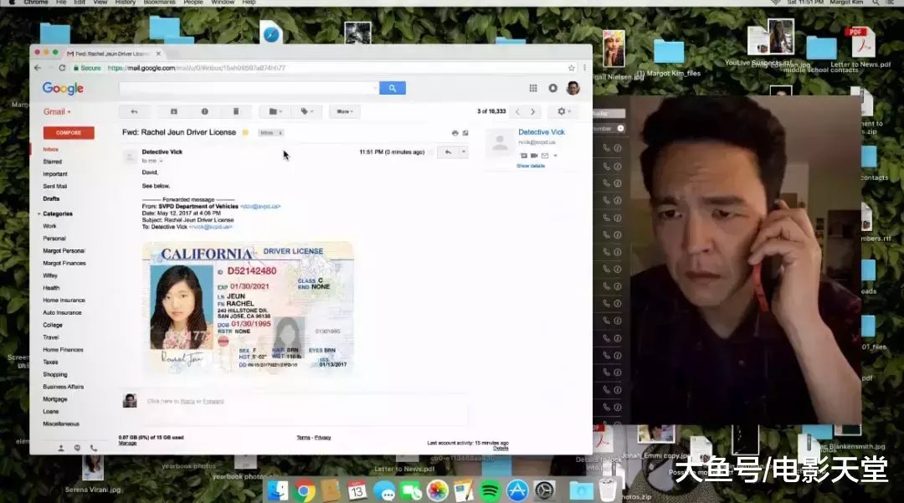
Task: Archive this email conversation
Action: pos(173,112)
